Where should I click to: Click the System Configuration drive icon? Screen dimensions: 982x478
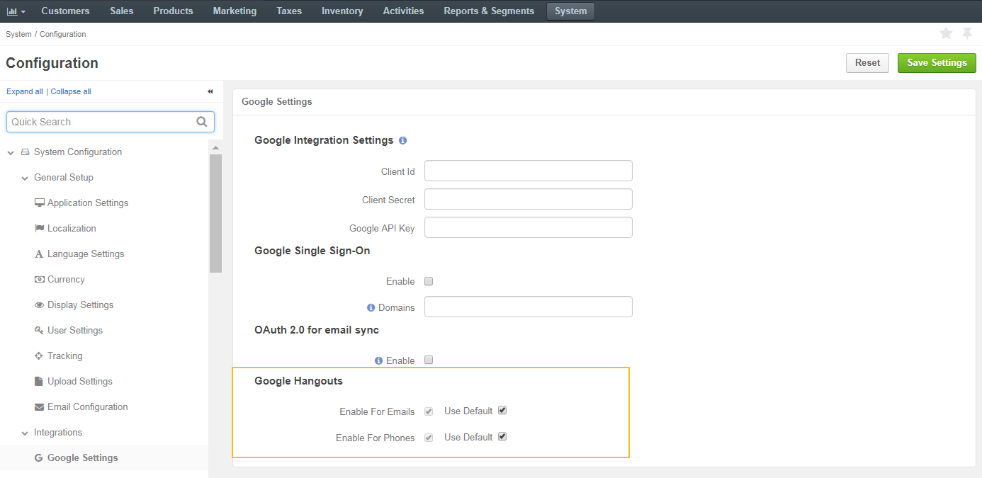pos(25,152)
